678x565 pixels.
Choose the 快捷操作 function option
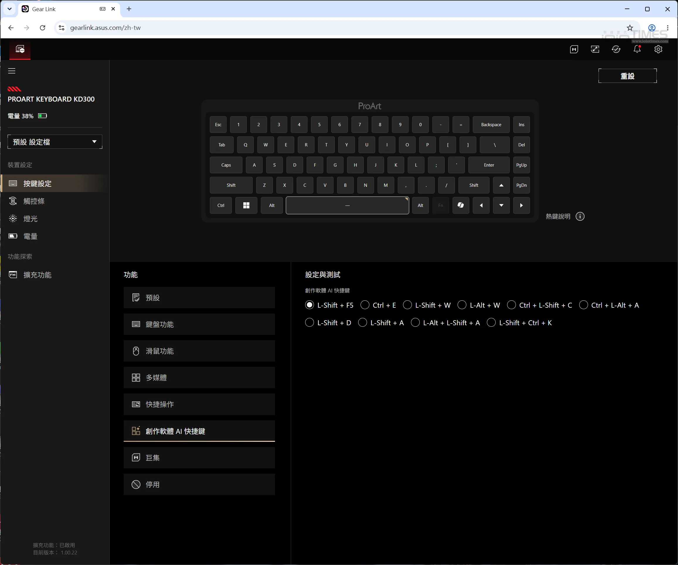pyautogui.click(x=199, y=404)
